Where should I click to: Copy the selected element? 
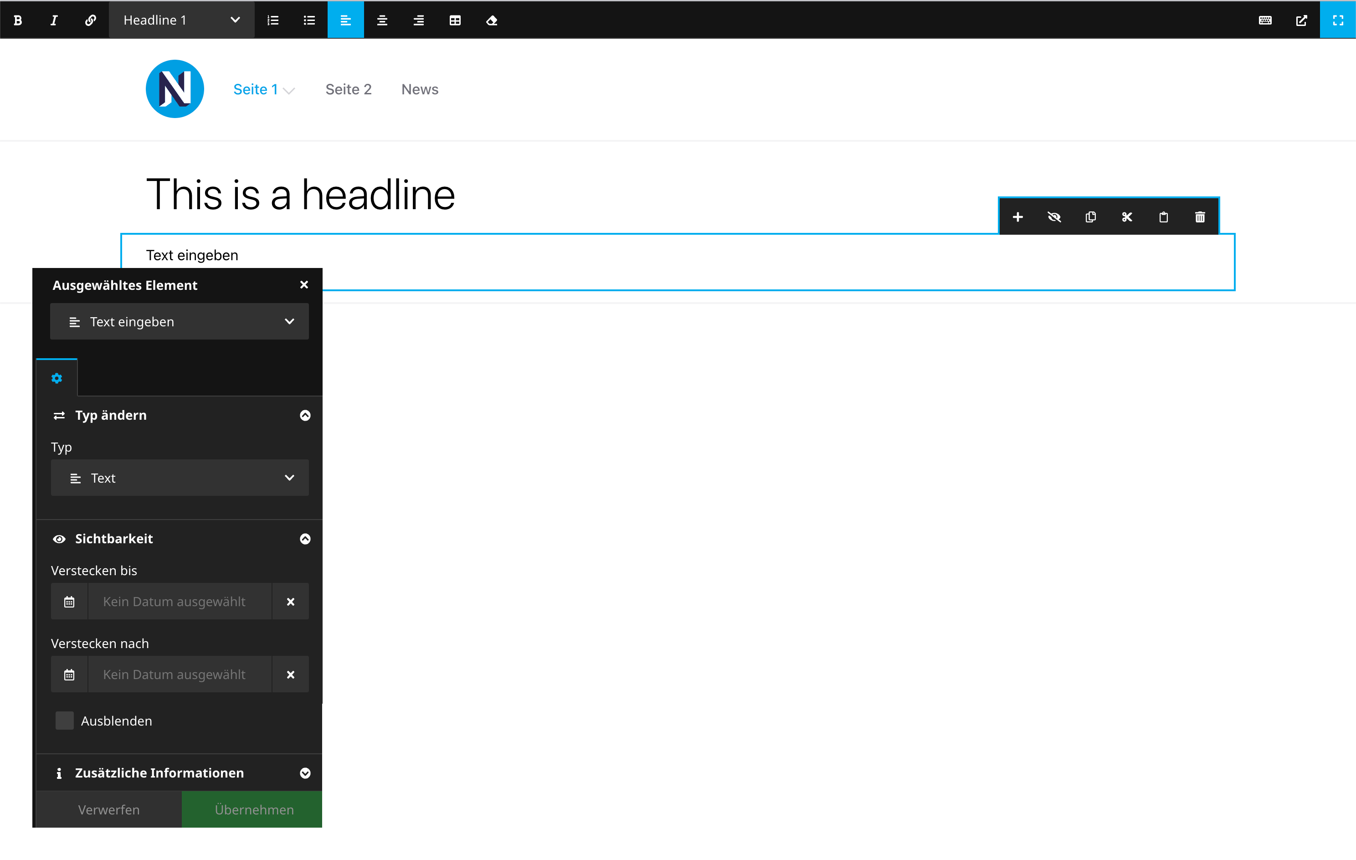click(1091, 217)
